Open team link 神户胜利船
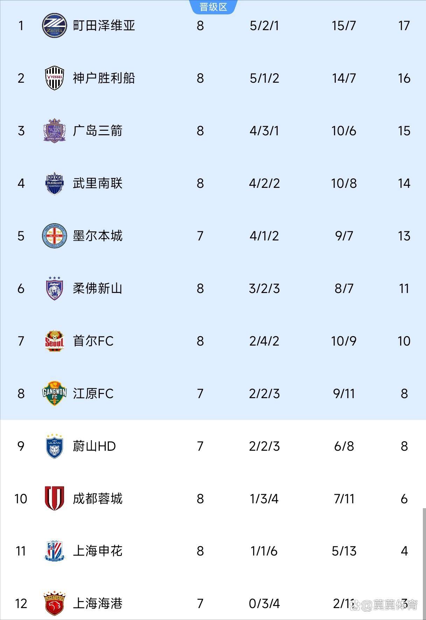The width and height of the screenshot is (426, 620). (x=104, y=78)
